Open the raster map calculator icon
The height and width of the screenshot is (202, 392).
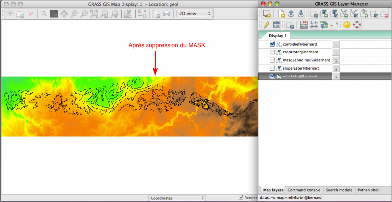304,25
